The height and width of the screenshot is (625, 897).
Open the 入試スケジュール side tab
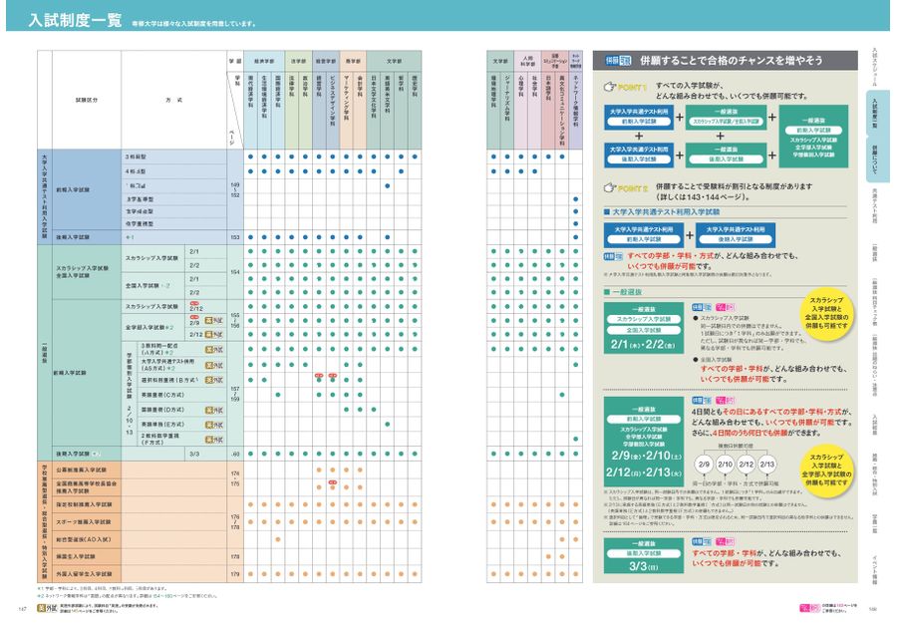[874, 67]
